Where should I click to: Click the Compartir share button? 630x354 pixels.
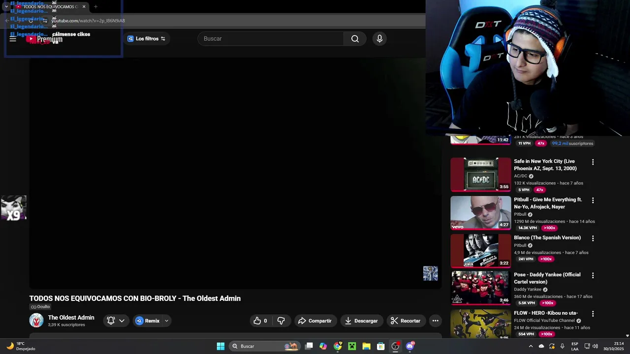pos(315,321)
